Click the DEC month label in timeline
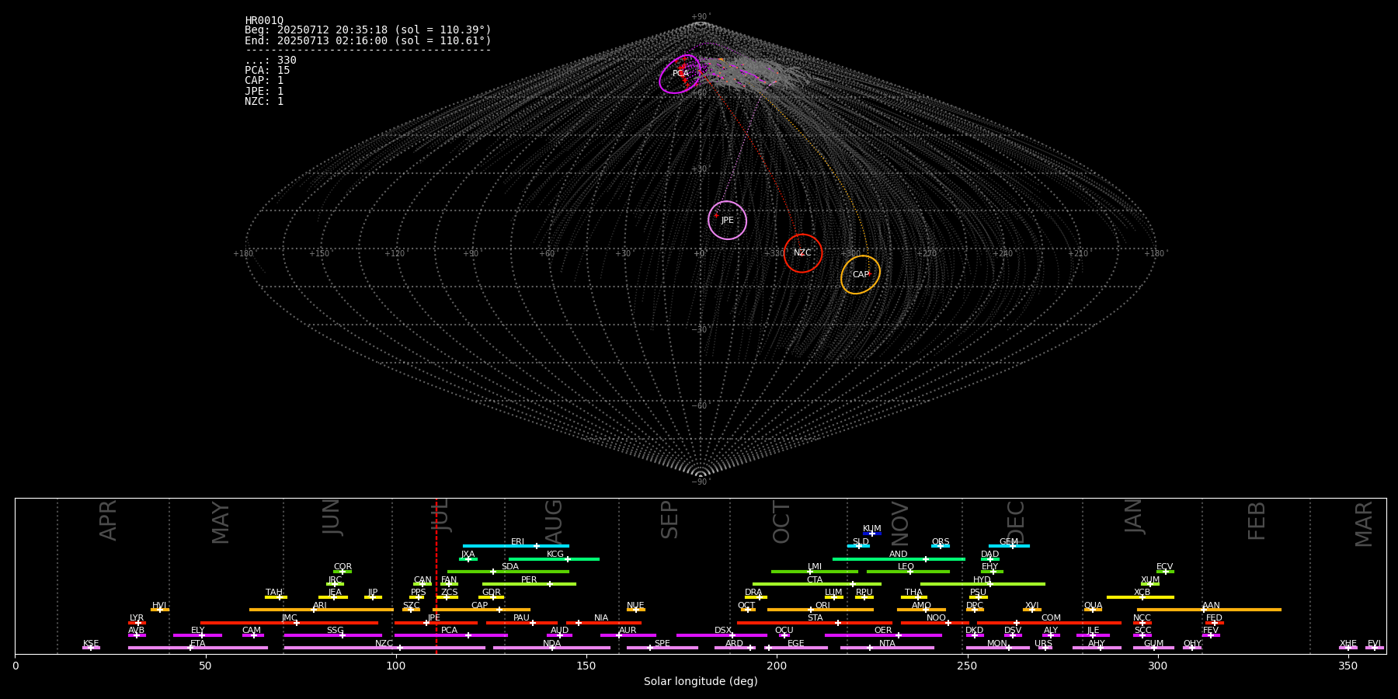Image resolution: width=1398 pixels, height=699 pixels. (x=1016, y=522)
